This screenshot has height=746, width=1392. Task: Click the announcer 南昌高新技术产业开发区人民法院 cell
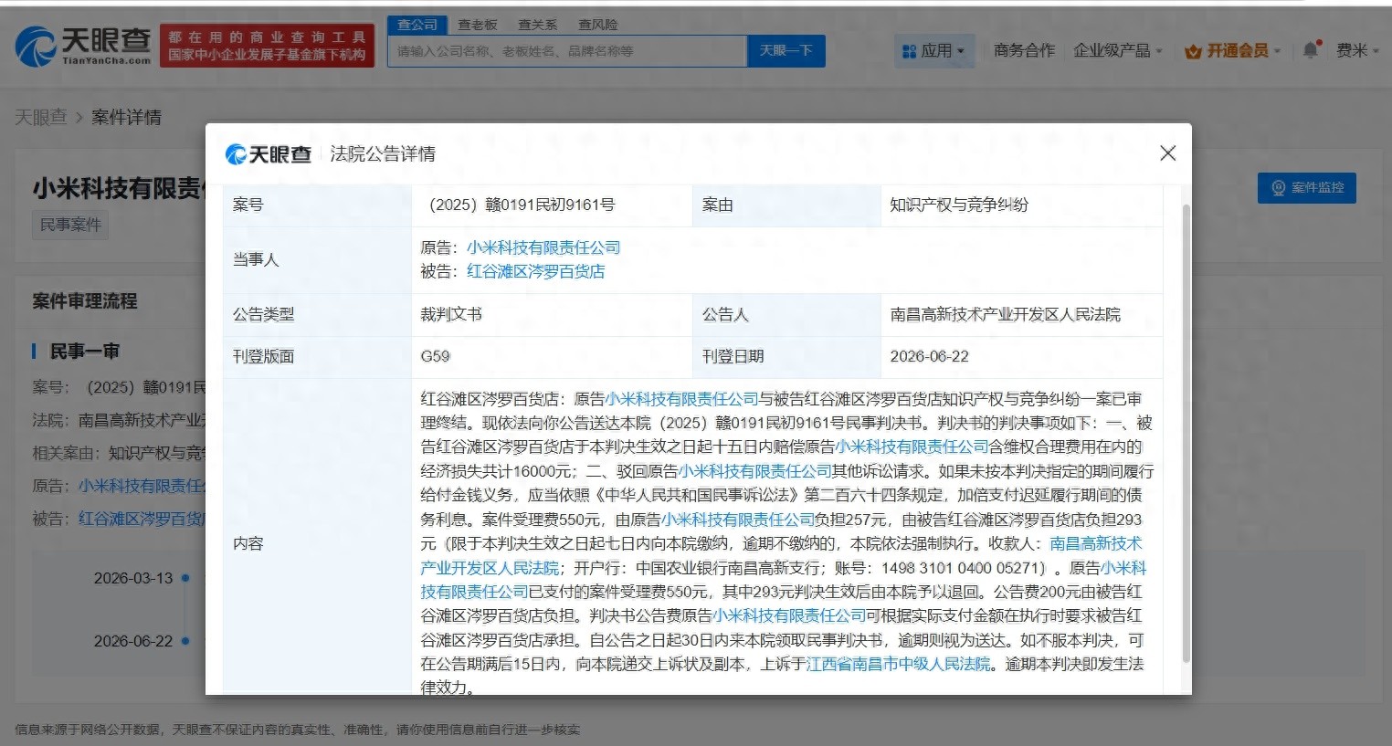pyautogui.click(x=1021, y=314)
